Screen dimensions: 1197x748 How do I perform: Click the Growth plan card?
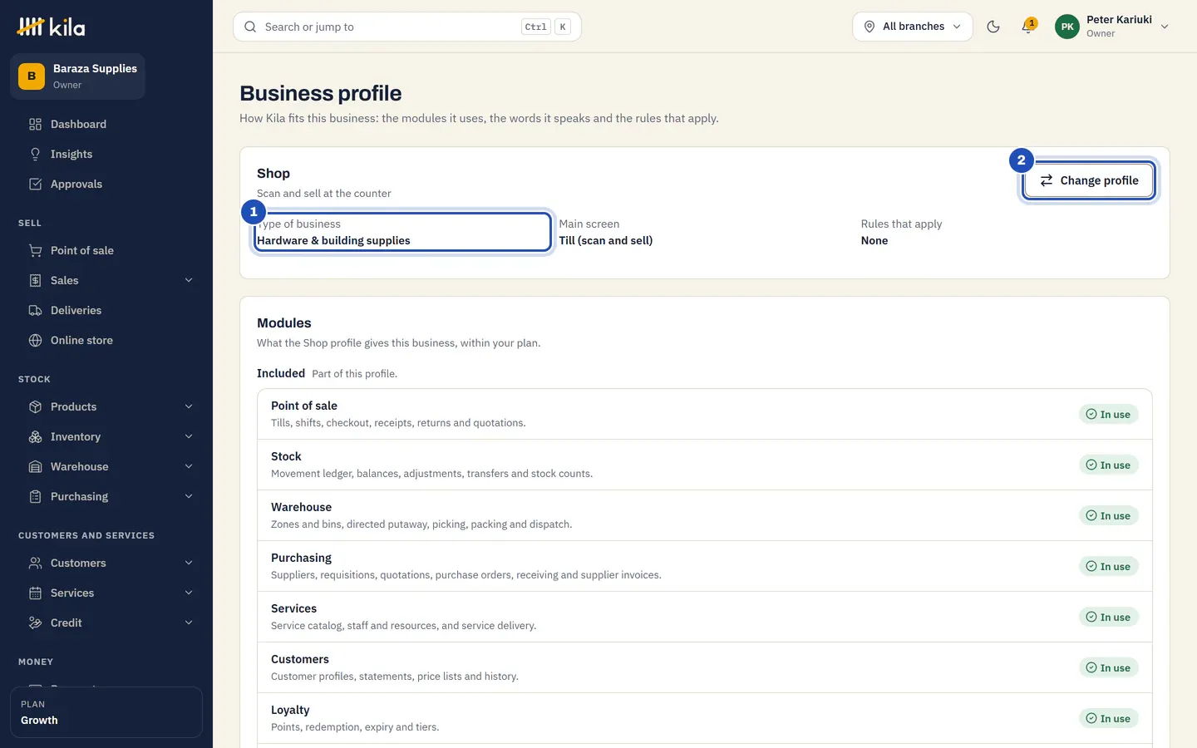[x=106, y=712]
